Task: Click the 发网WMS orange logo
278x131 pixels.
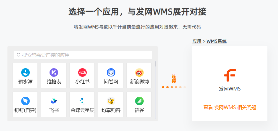Action: [x=230, y=75]
